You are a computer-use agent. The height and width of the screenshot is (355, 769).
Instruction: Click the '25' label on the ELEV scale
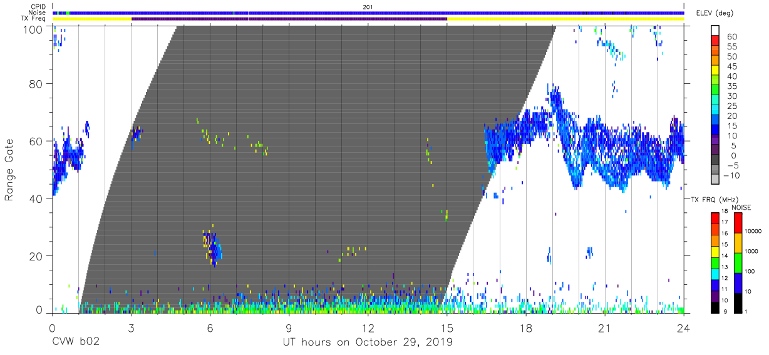coord(731,106)
